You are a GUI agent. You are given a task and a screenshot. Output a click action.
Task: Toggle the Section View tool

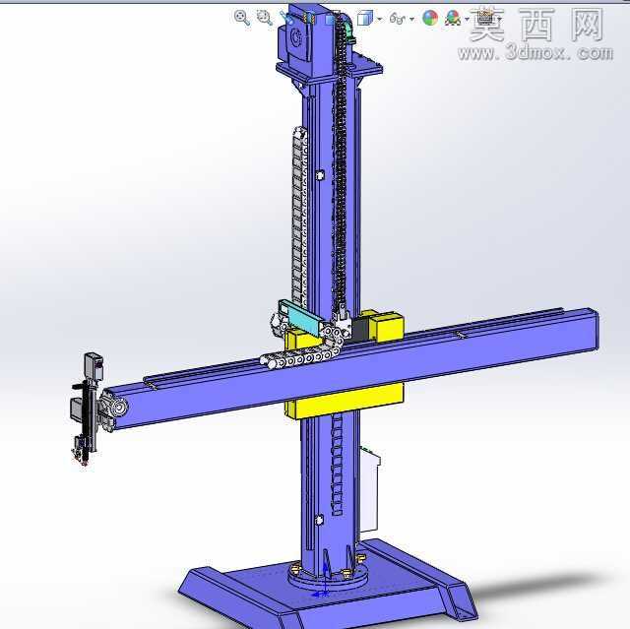pos(310,19)
